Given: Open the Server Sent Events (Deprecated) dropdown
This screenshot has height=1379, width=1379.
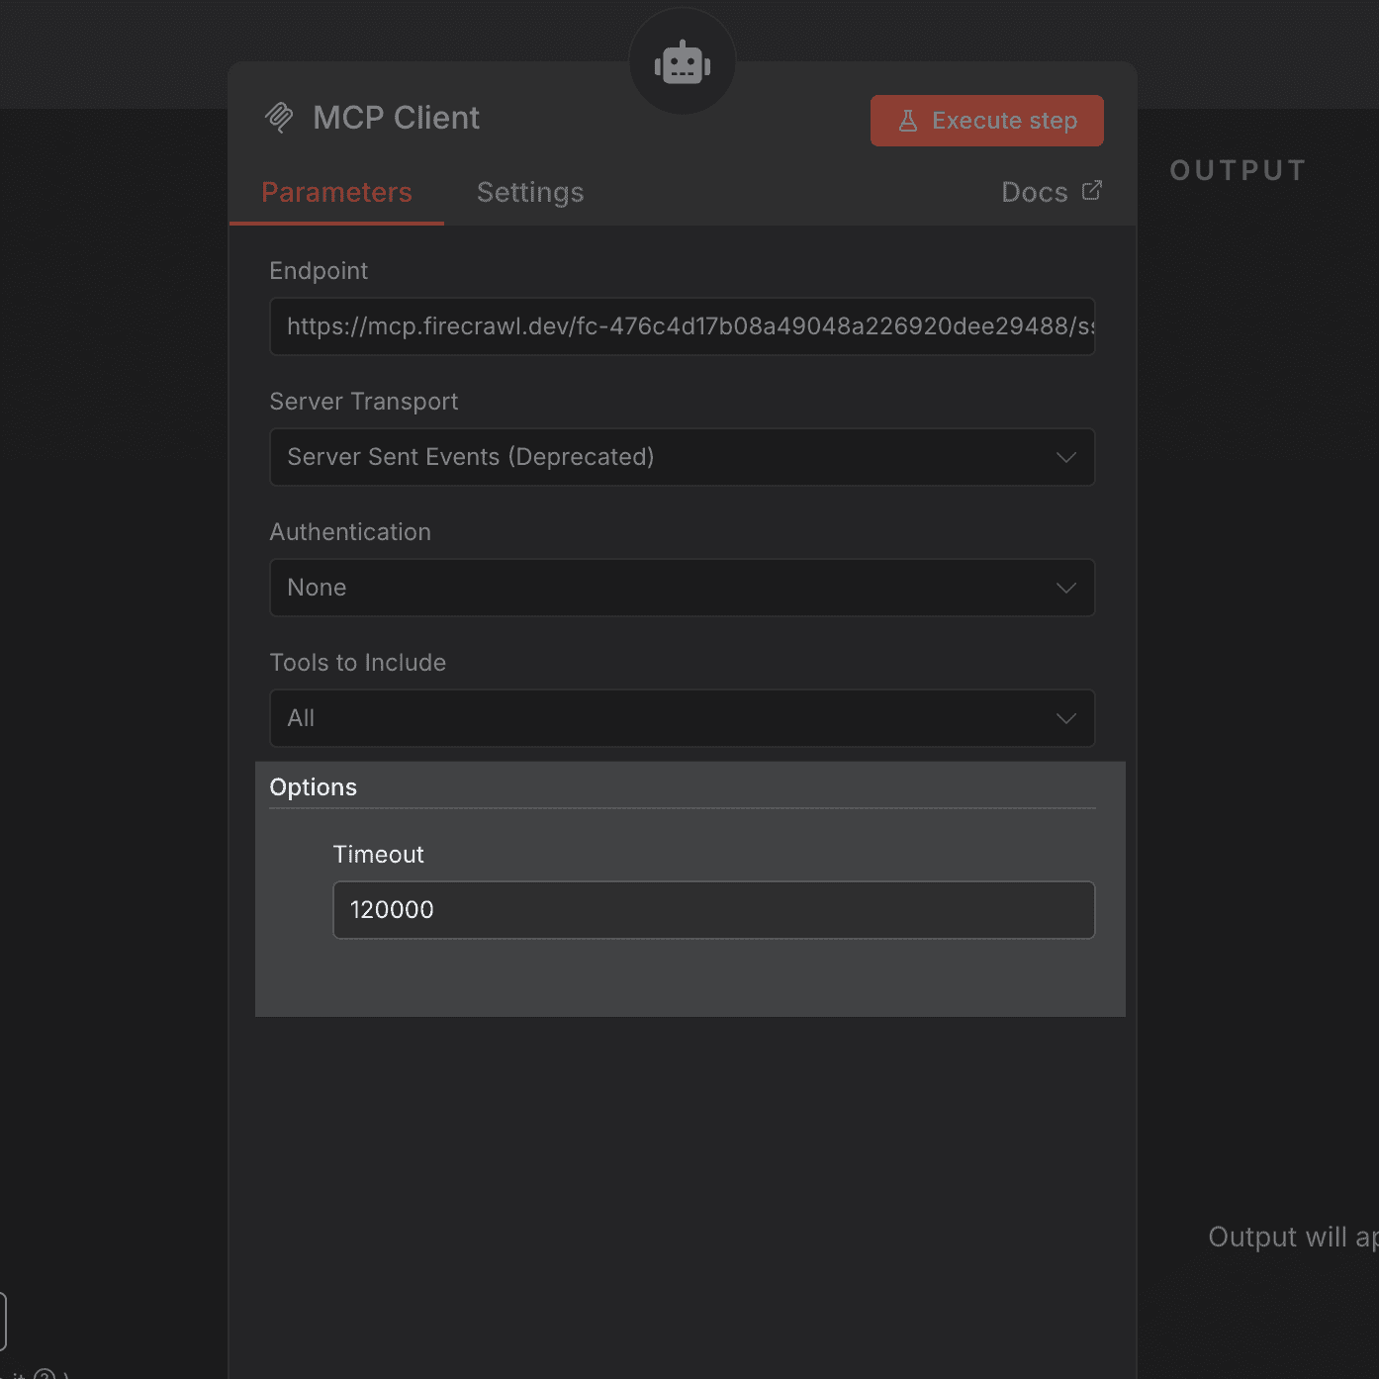Looking at the screenshot, I should point(682,457).
